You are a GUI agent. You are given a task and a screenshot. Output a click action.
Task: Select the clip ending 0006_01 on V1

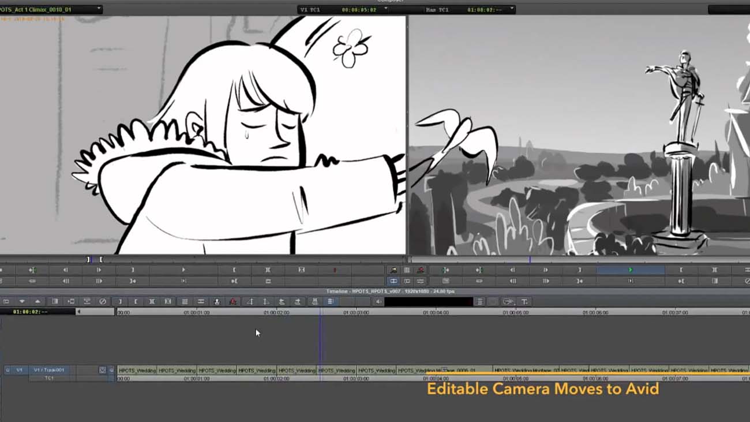(x=444, y=370)
